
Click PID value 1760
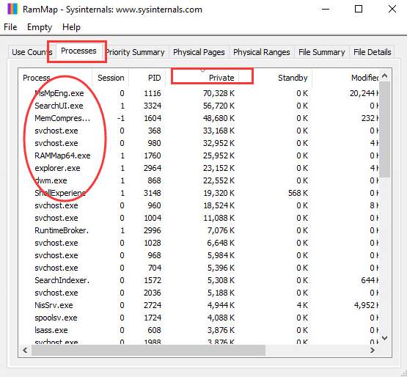click(x=153, y=155)
